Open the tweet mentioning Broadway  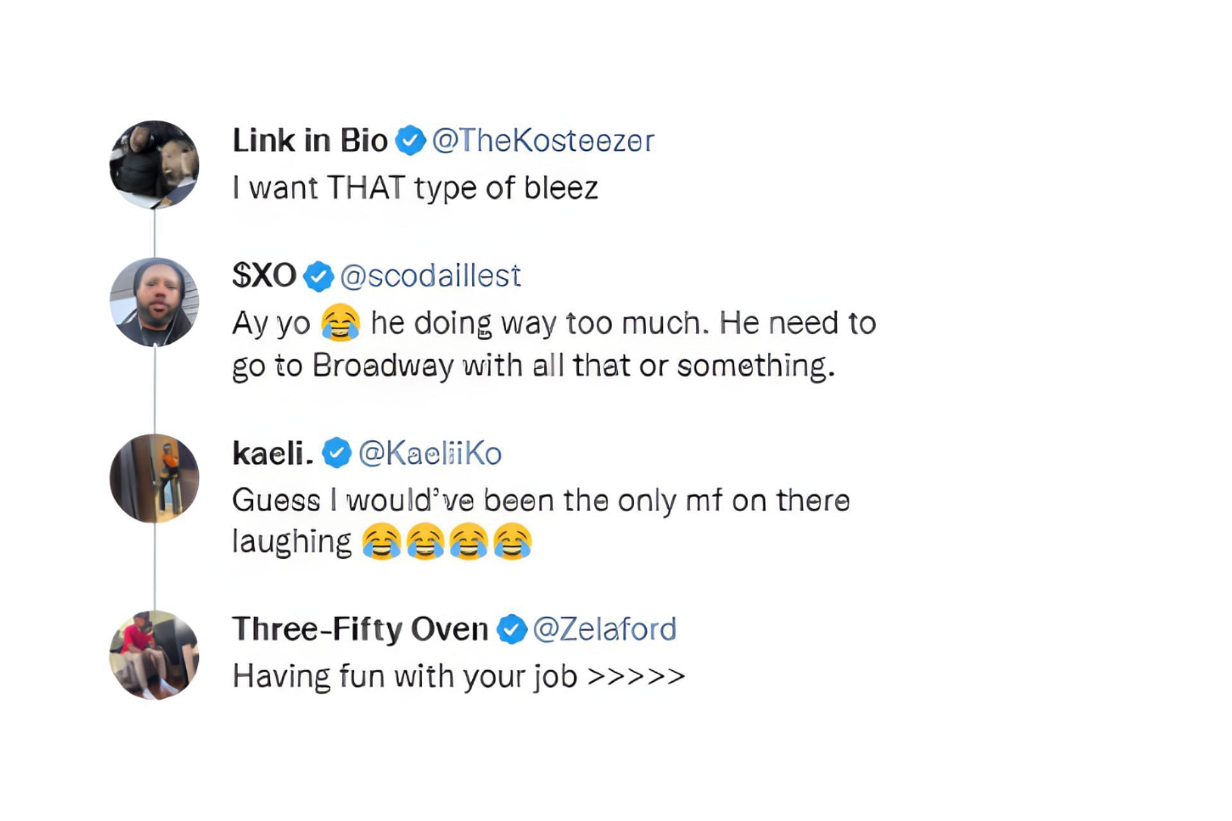[x=553, y=344]
